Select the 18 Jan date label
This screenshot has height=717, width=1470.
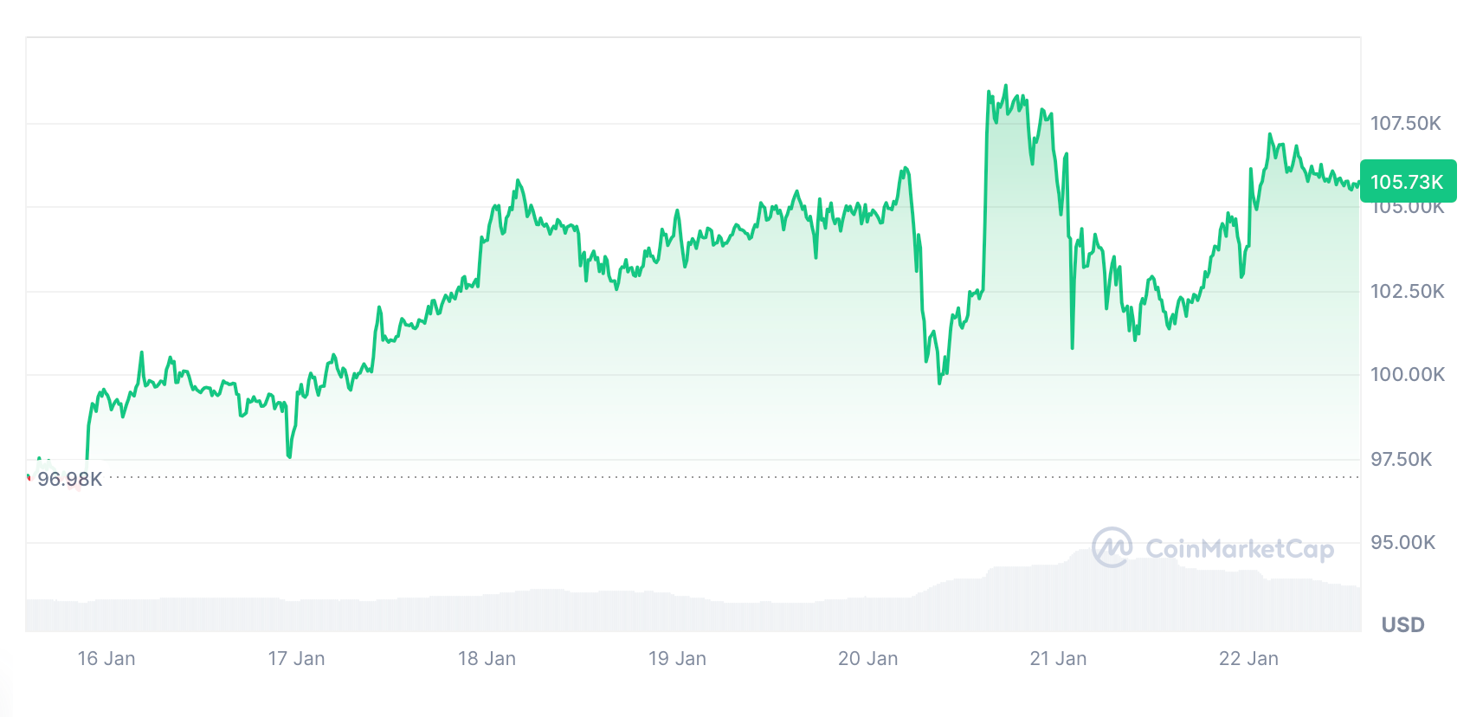[x=487, y=658]
